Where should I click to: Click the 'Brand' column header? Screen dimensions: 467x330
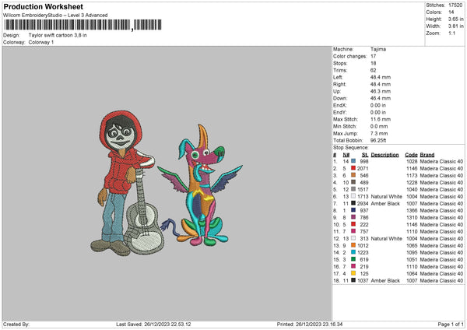click(427, 155)
